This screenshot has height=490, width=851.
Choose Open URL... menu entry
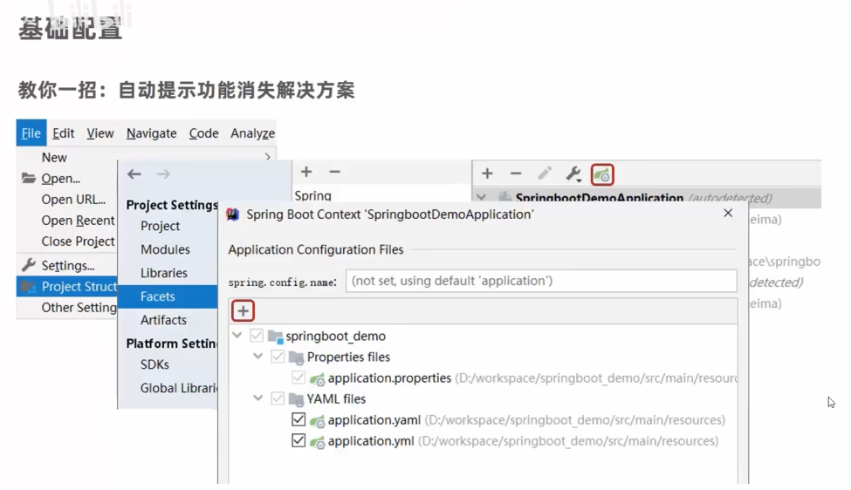click(x=73, y=200)
